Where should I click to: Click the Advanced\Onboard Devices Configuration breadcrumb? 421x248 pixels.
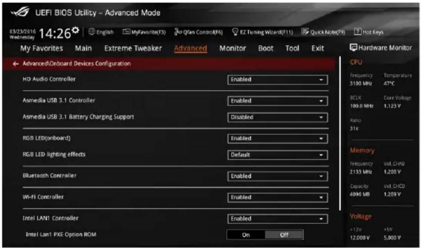(x=77, y=64)
